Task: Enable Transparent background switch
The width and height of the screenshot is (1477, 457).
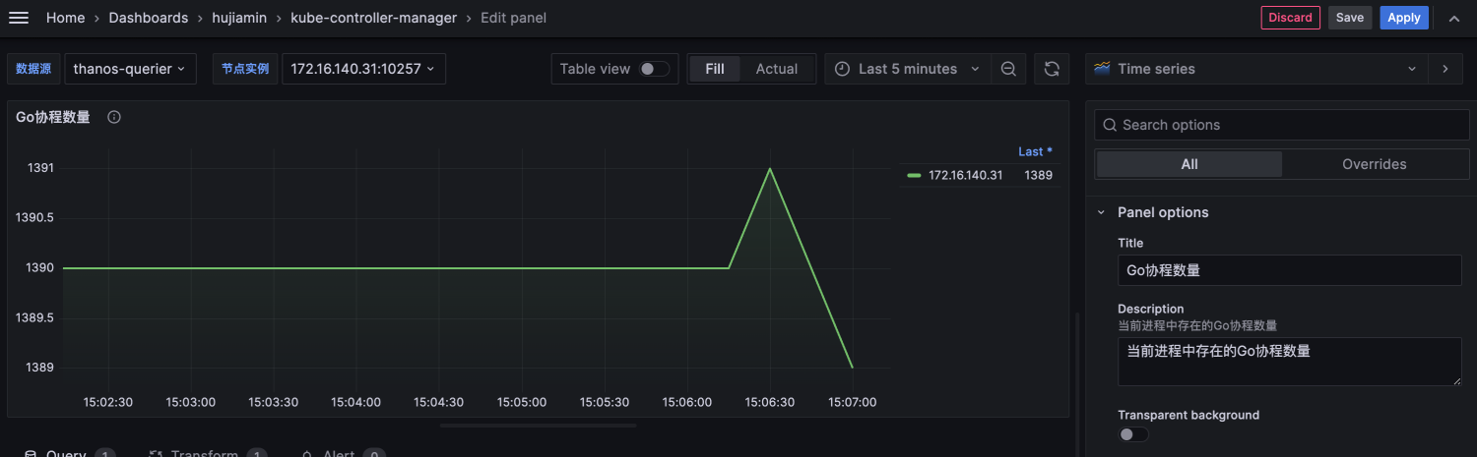Action: (x=1133, y=434)
